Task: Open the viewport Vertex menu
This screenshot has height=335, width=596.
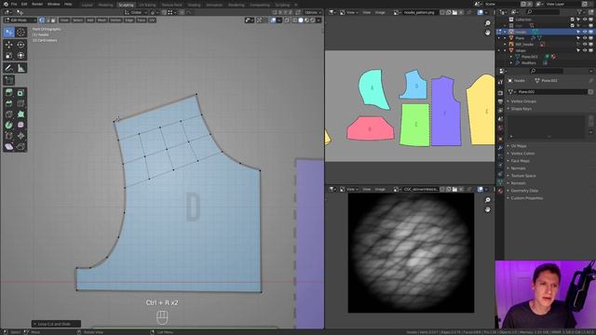Action: [115, 20]
